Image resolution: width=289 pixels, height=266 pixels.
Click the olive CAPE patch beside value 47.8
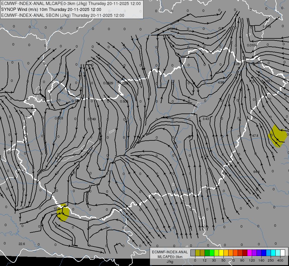pyautogui.click(x=277, y=136)
